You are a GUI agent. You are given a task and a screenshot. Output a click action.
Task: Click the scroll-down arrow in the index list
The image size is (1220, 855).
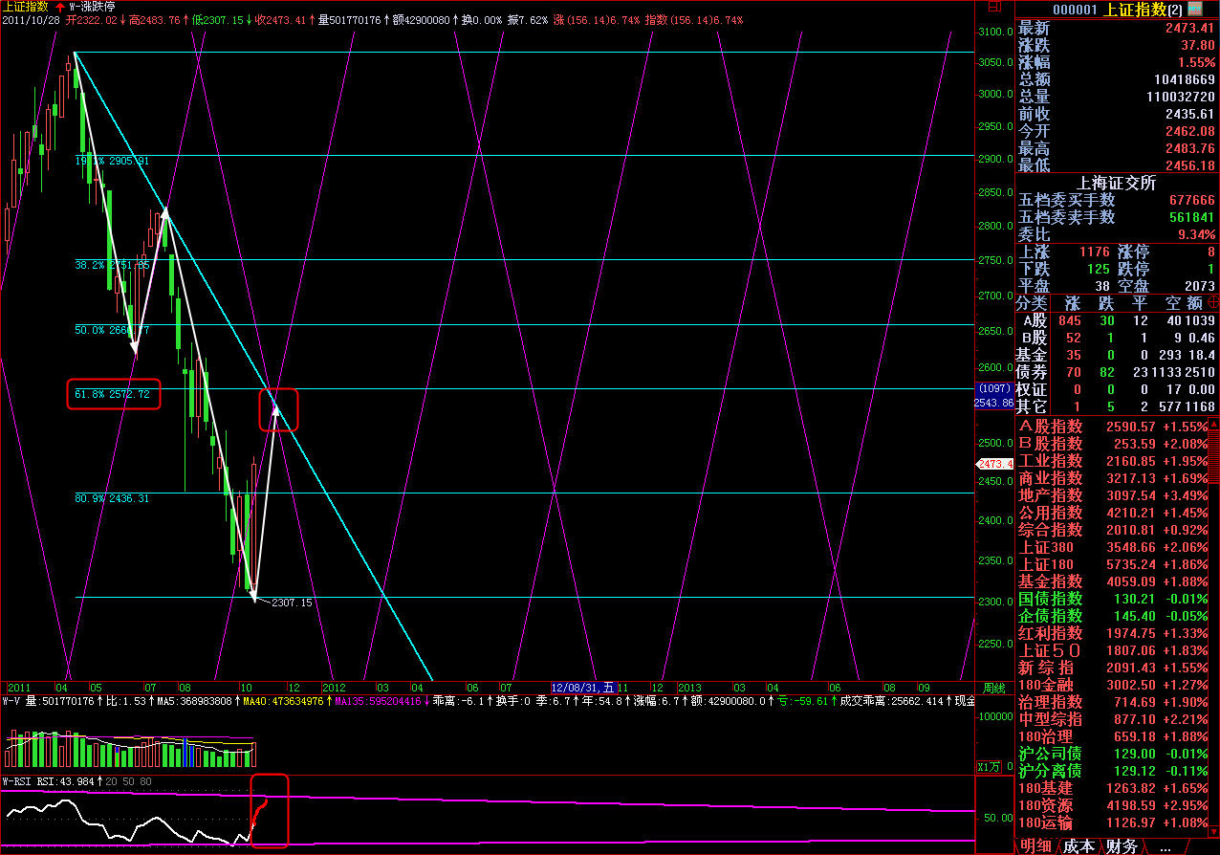1213,830
